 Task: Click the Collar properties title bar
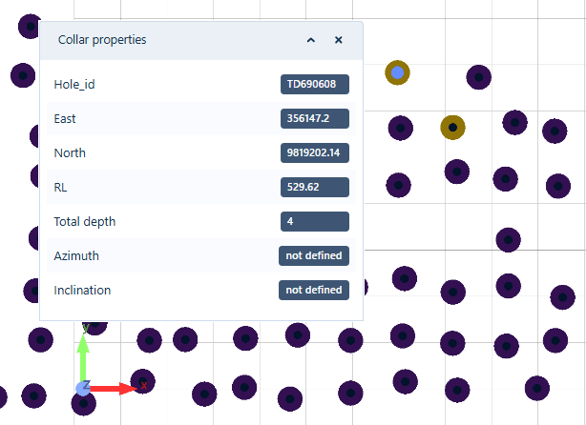172,40
